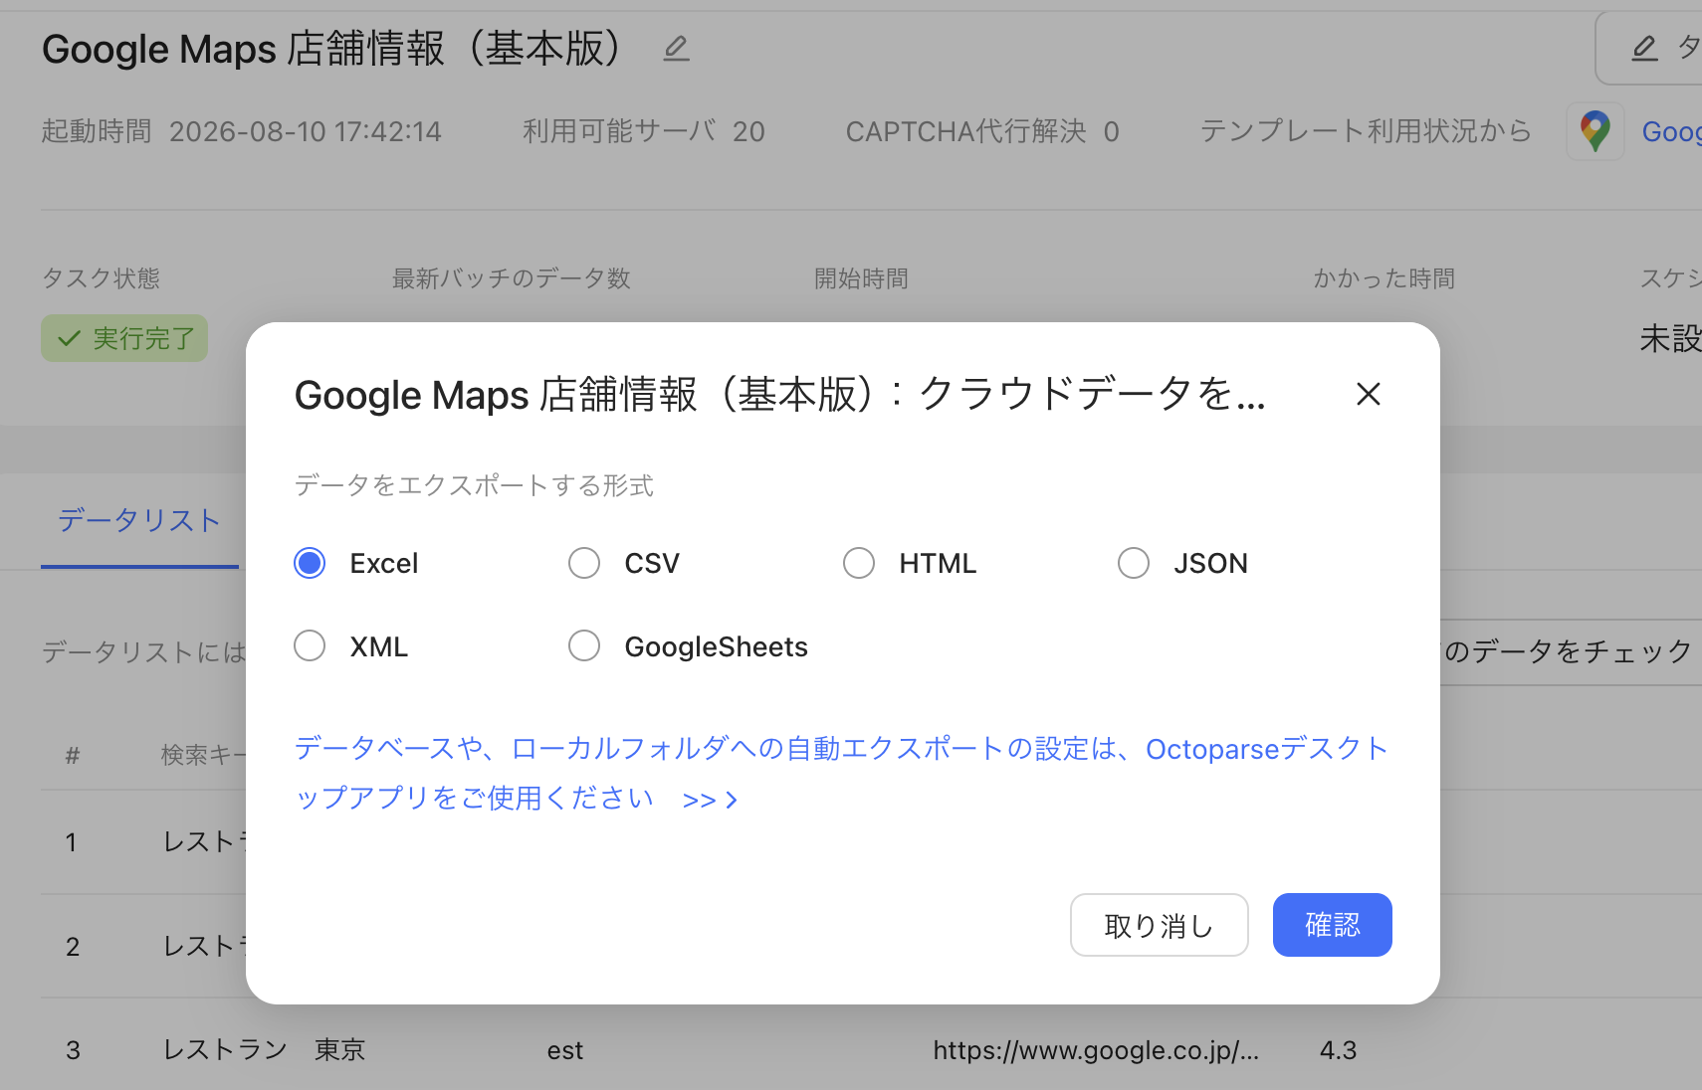Click the かかった時間 label
Image resolution: width=1702 pixels, height=1090 pixels.
(1384, 278)
